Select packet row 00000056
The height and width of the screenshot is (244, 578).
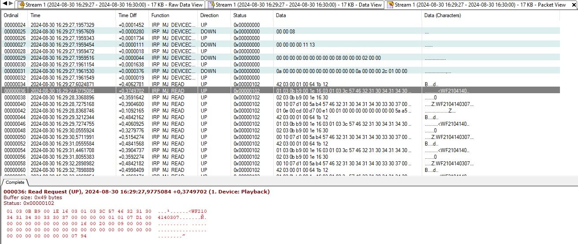pos(281,157)
